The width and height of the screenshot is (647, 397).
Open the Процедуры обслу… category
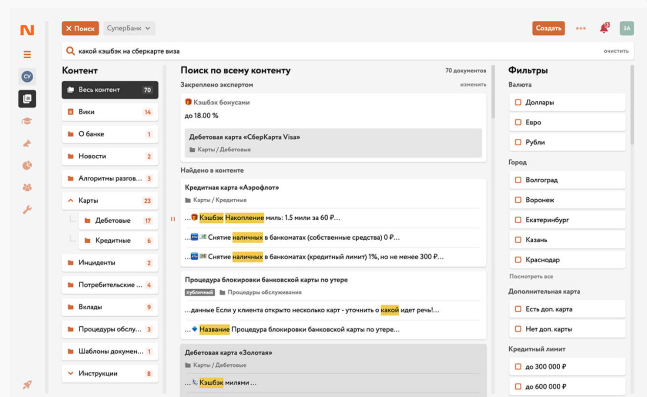(x=110, y=329)
